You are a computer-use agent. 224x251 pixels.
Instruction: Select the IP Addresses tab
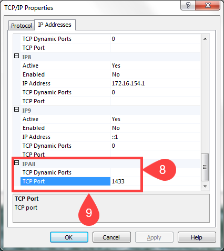point(55,25)
